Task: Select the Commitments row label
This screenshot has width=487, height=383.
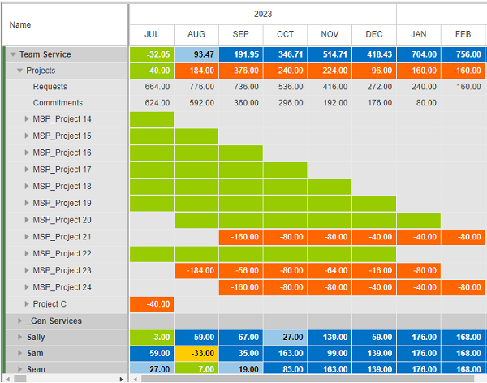Action: pos(58,103)
